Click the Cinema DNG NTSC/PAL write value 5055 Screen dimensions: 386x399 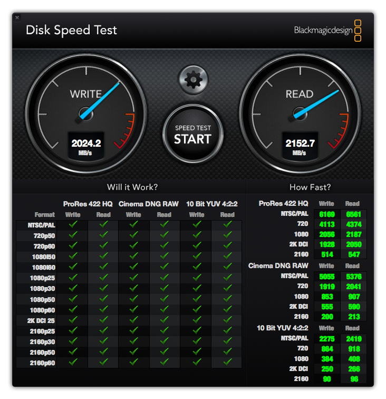click(x=327, y=277)
